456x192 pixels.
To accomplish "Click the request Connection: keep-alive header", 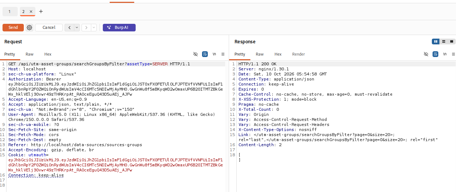I will pos(36,175).
